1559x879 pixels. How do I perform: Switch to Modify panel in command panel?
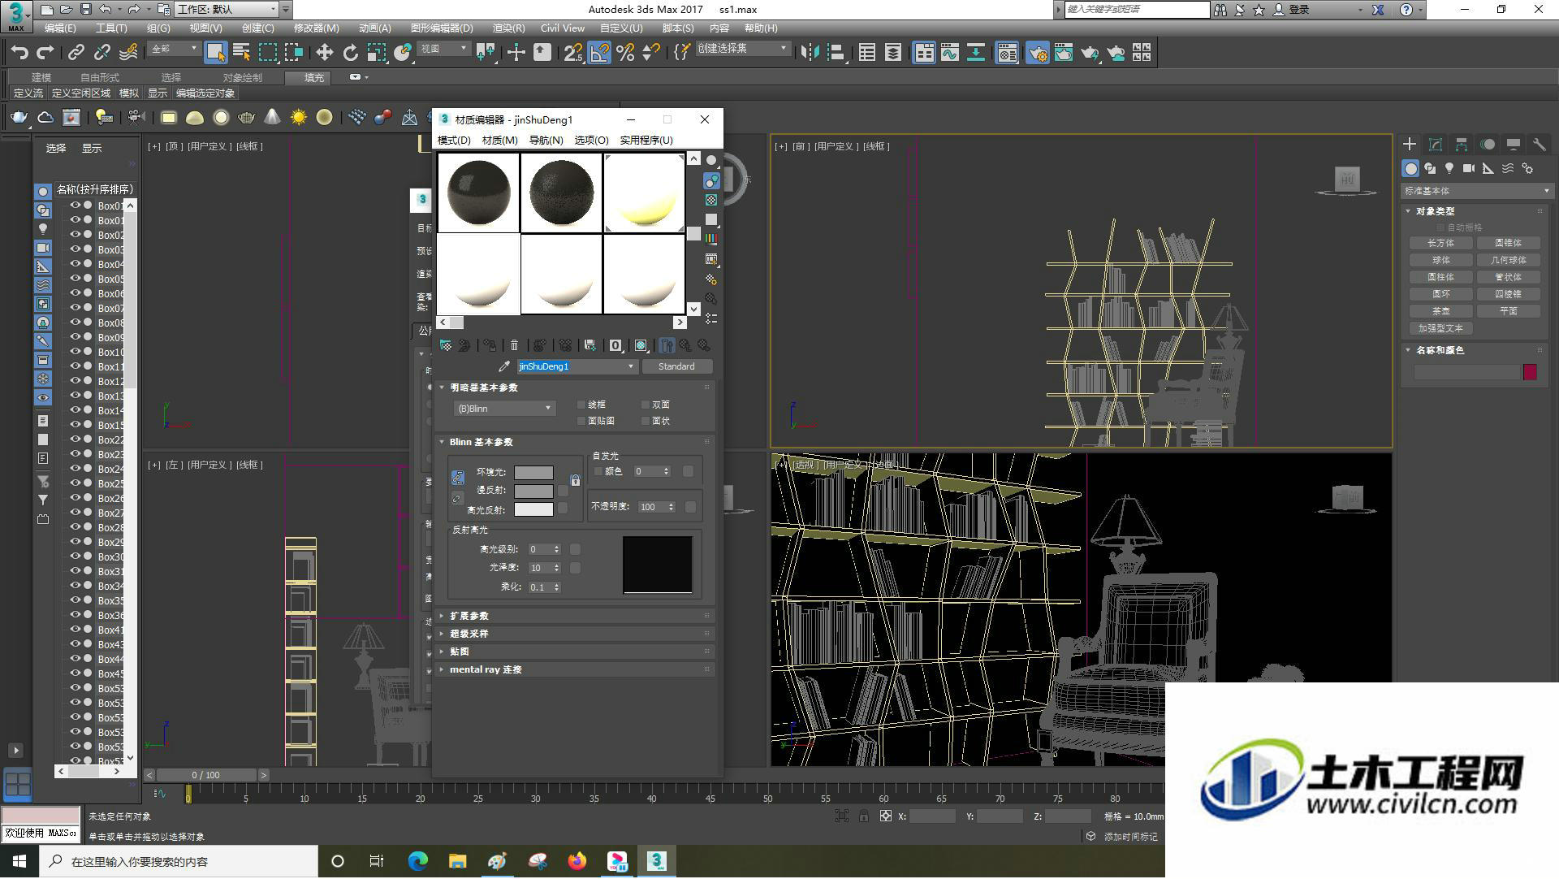click(1436, 145)
